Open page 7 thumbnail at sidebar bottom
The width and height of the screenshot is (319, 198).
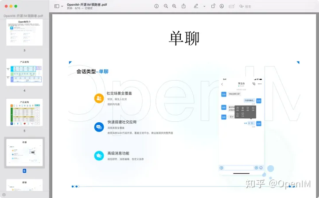click(24, 185)
